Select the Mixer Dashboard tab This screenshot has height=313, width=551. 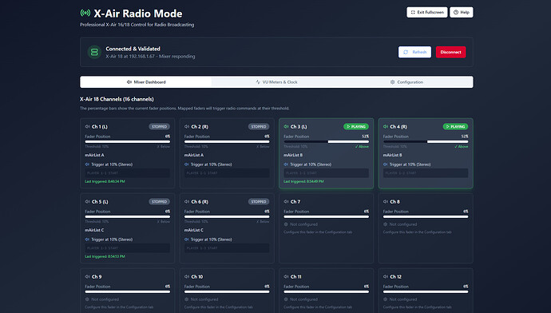(146, 82)
